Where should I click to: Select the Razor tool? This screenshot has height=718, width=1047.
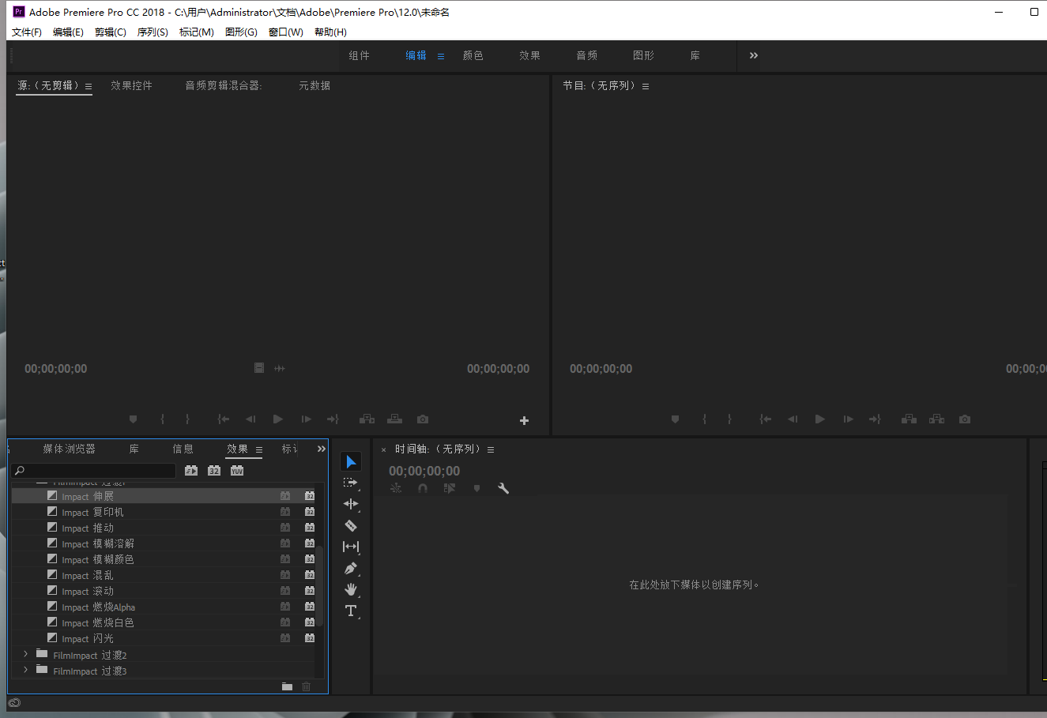click(x=351, y=525)
